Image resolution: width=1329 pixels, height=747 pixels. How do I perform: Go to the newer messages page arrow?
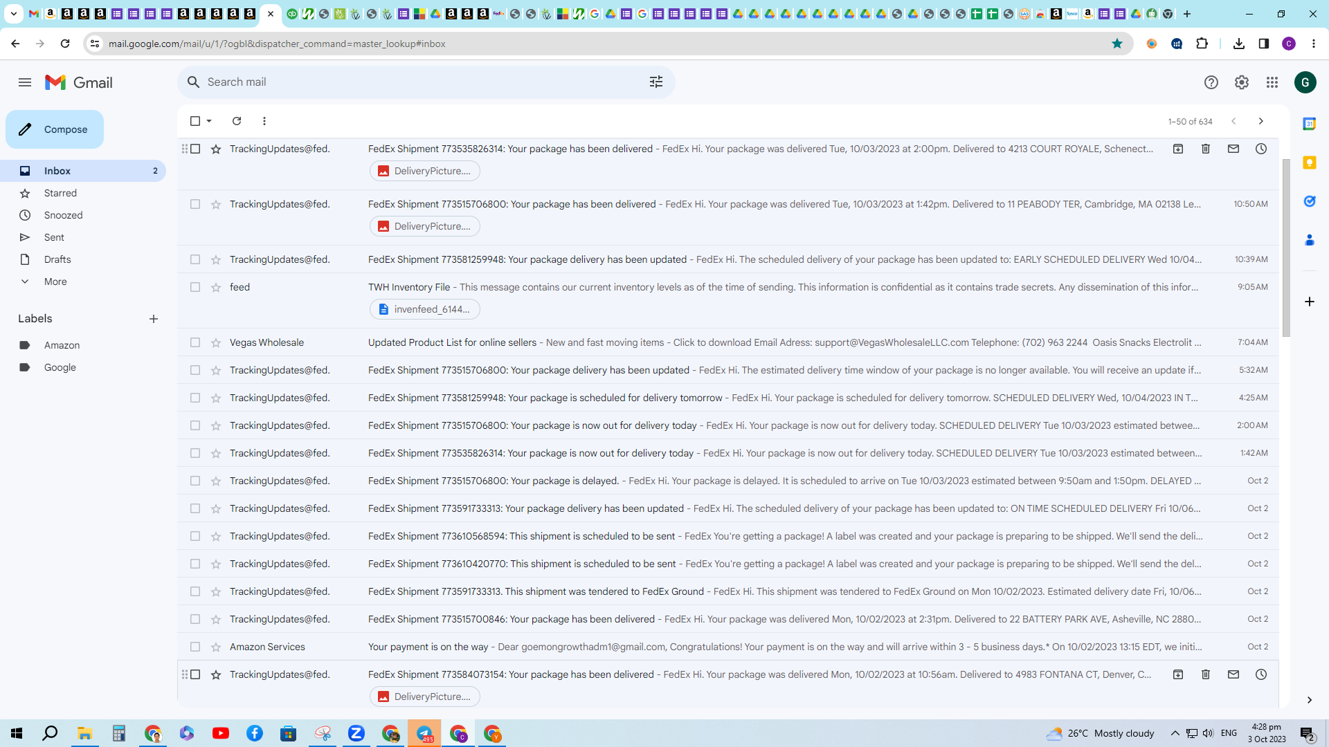[x=1233, y=121]
